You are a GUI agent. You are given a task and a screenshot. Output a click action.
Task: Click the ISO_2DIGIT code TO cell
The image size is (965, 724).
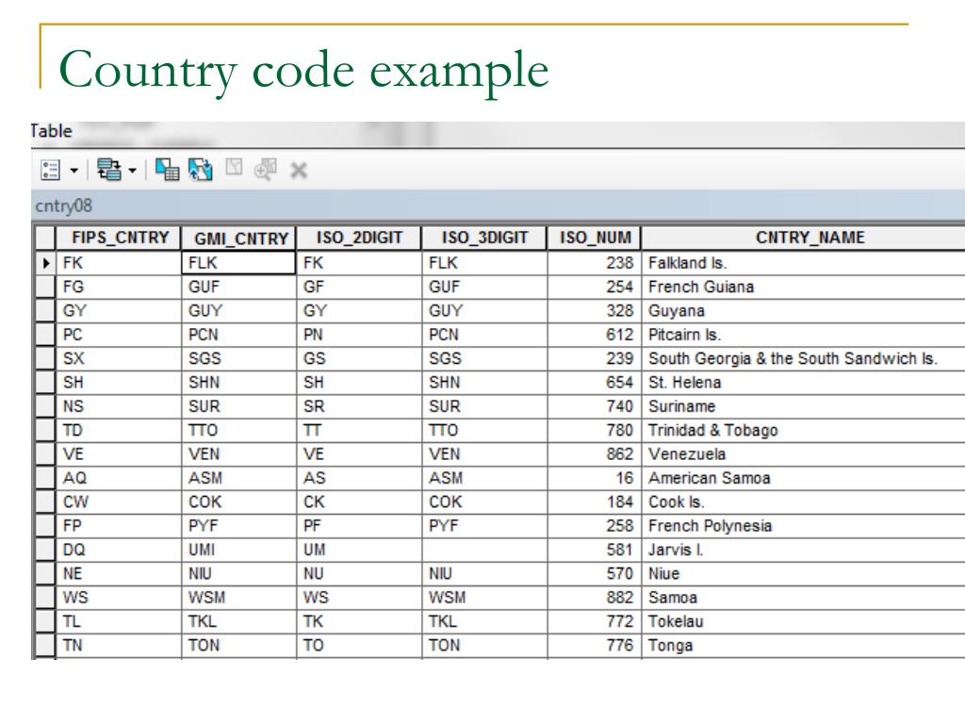(x=359, y=645)
